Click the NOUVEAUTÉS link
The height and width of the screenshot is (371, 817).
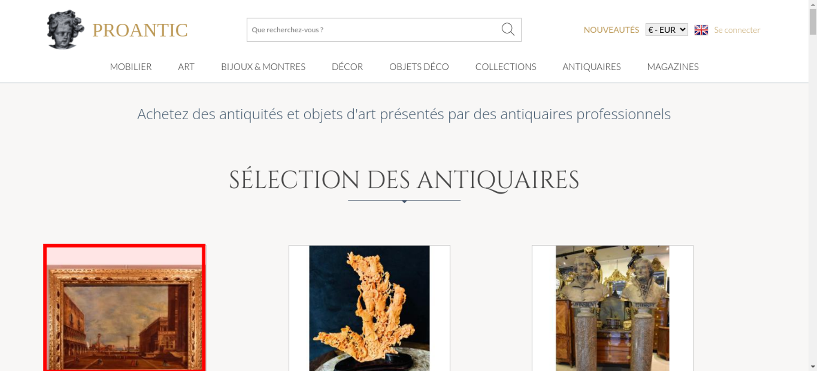coord(611,30)
